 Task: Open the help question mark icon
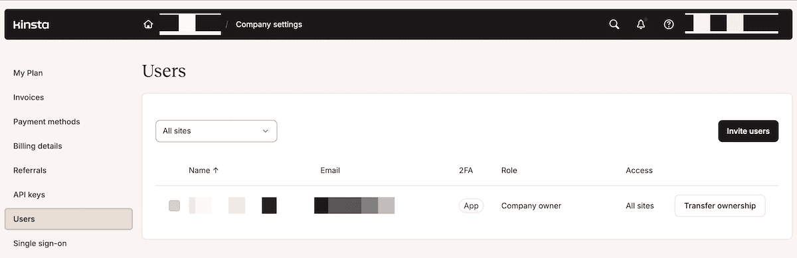(669, 25)
